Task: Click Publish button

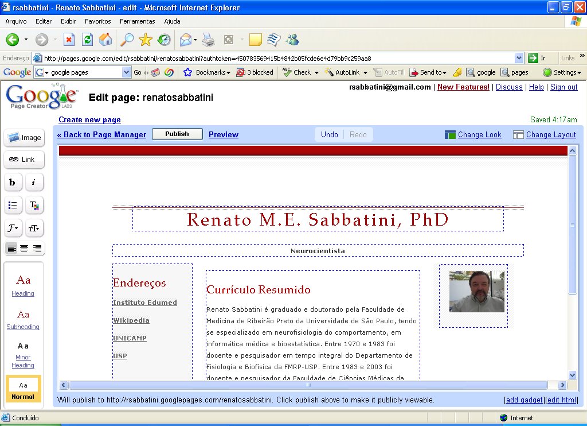Action: (177, 134)
